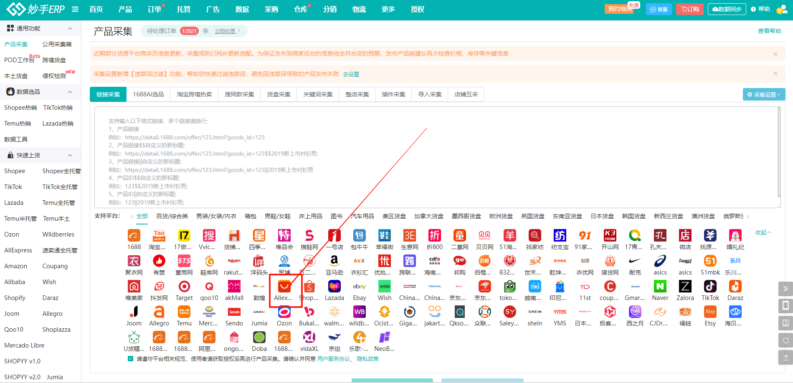Screen dimensions: 793x383
Task: Switch to the 关键词采集 tab
Action: coord(318,94)
